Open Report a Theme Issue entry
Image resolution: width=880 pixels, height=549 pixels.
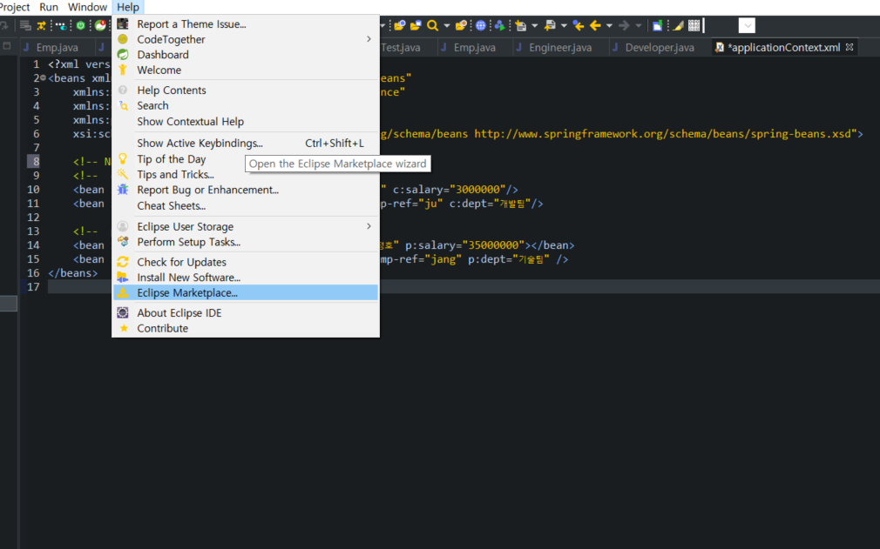coord(245,24)
